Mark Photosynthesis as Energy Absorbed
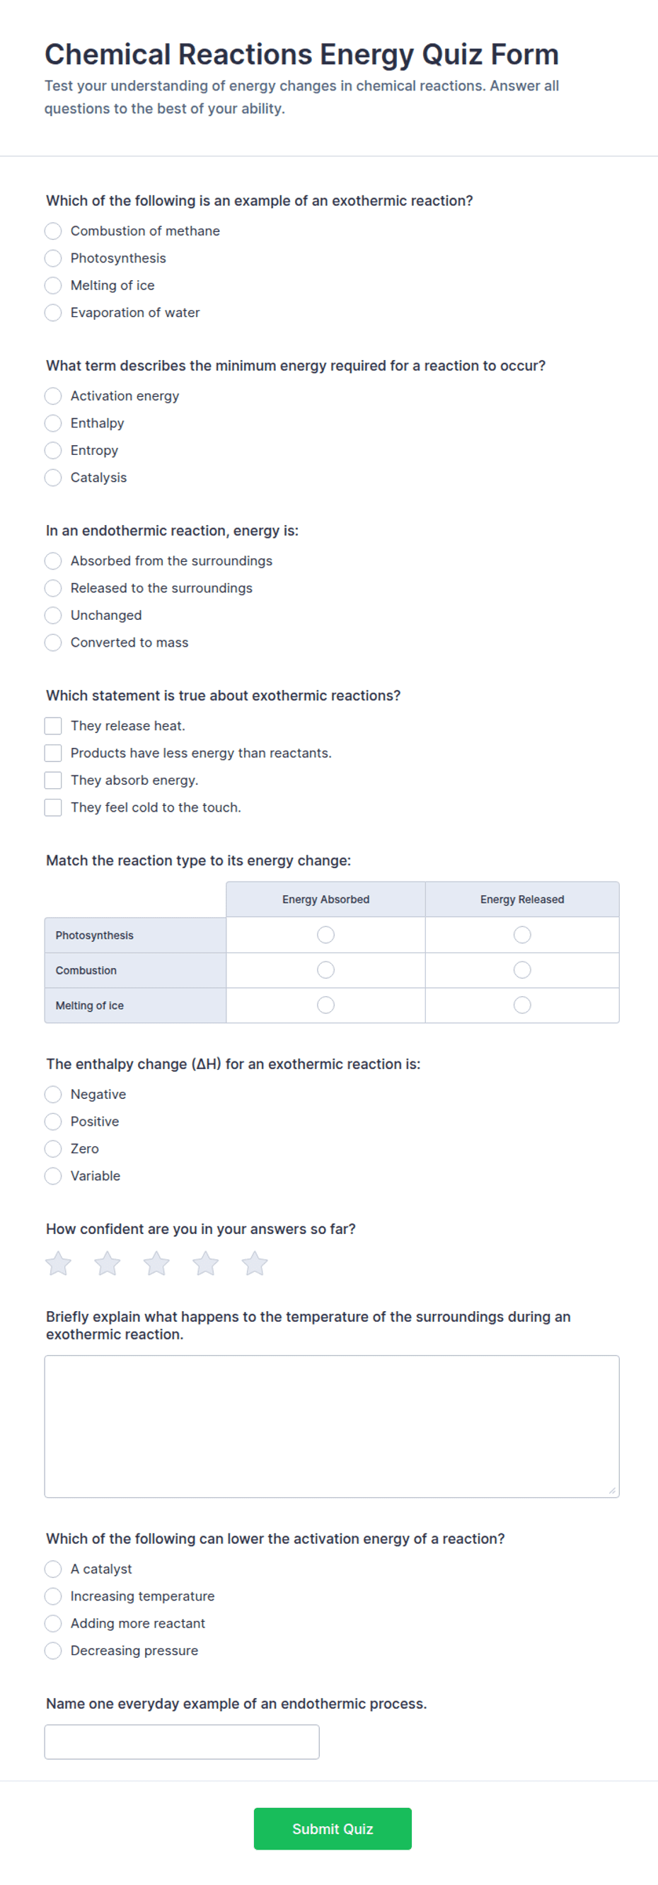This screenshot has height=1885, width=658. tap(325, 935)
